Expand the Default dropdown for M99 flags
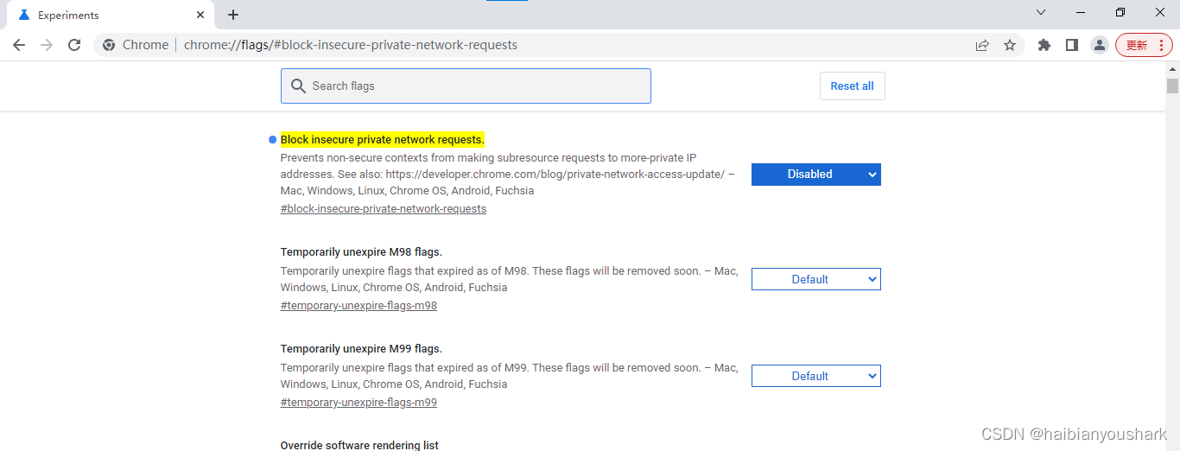The width and height of the screenshot is (1180, 451). click(x=815, y=376)
